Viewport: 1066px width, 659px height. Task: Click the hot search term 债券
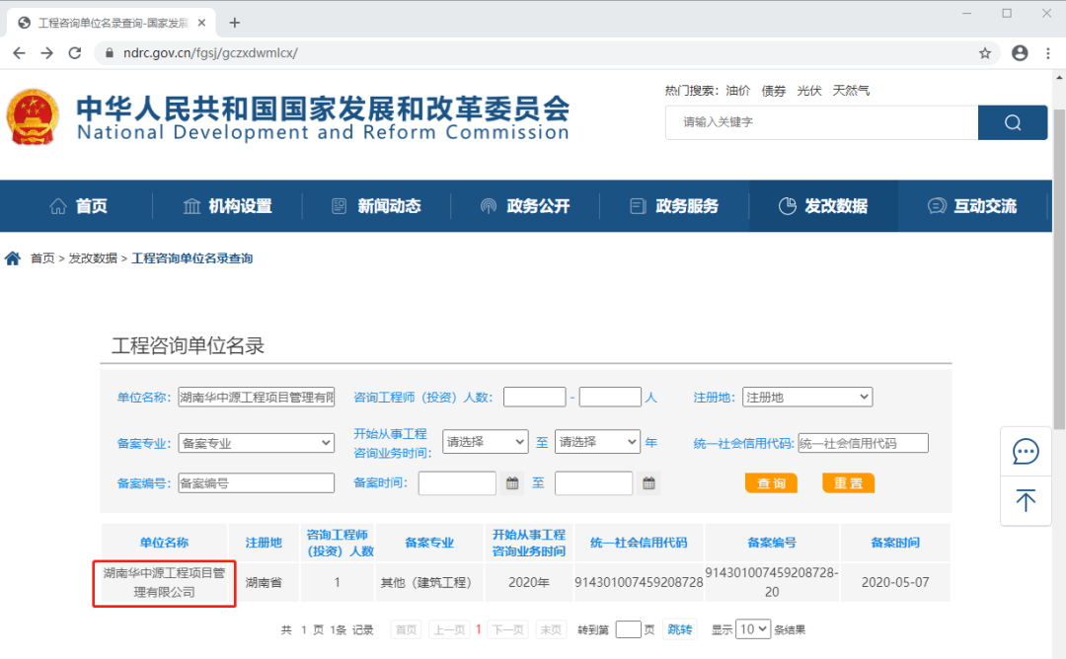[774, 91]
